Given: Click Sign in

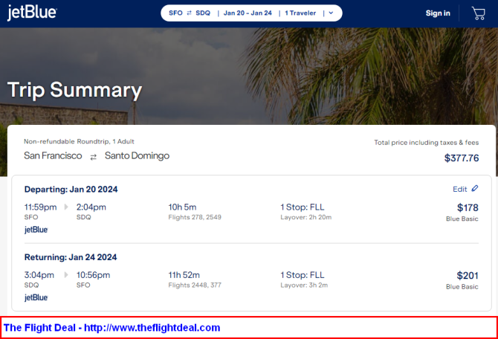Looking at the screenshot, I should click(x=438, y=13).
